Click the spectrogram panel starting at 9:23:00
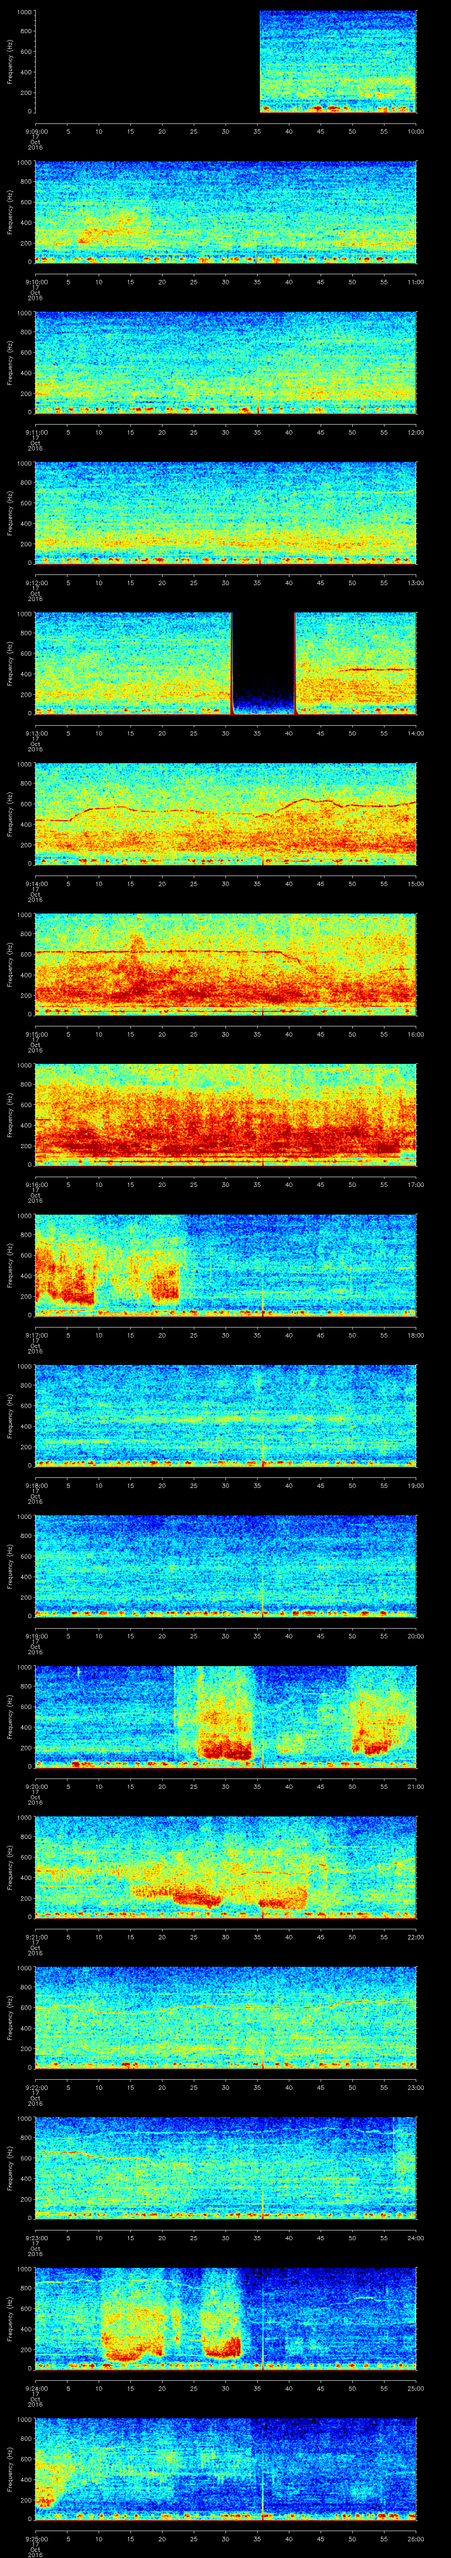This screenshot has width=451, height=2558. [x=226, y=2168]
